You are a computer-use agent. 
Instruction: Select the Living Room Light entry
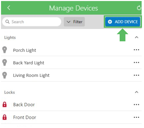tap(71, 75)
